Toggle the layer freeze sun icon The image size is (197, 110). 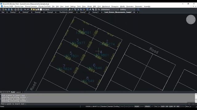(34, 9)
